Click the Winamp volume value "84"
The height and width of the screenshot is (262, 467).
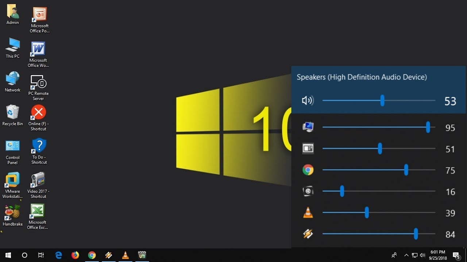pyautogui.click(x=450, y=234)
